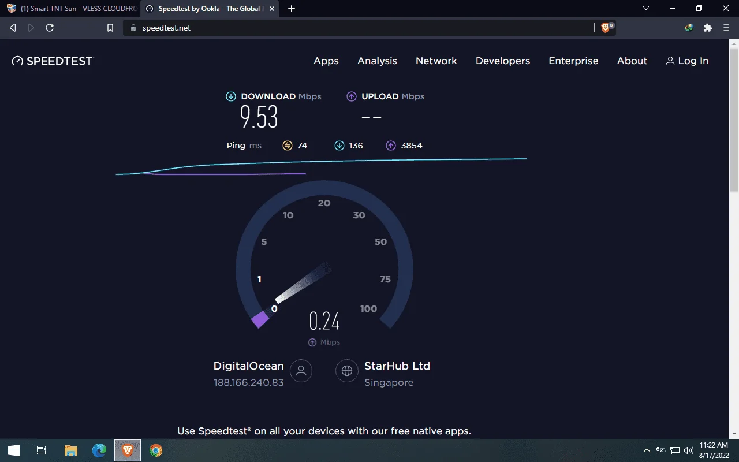This screenshot has width=739, height=462.
Task: Open the Brave hamburger menu
Action: pos(726,28)
